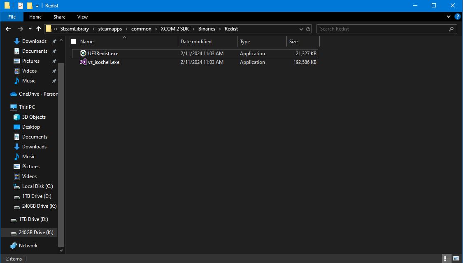Unpin Downloads from Quick access
463x263 pixels.
tap(54, 41)
